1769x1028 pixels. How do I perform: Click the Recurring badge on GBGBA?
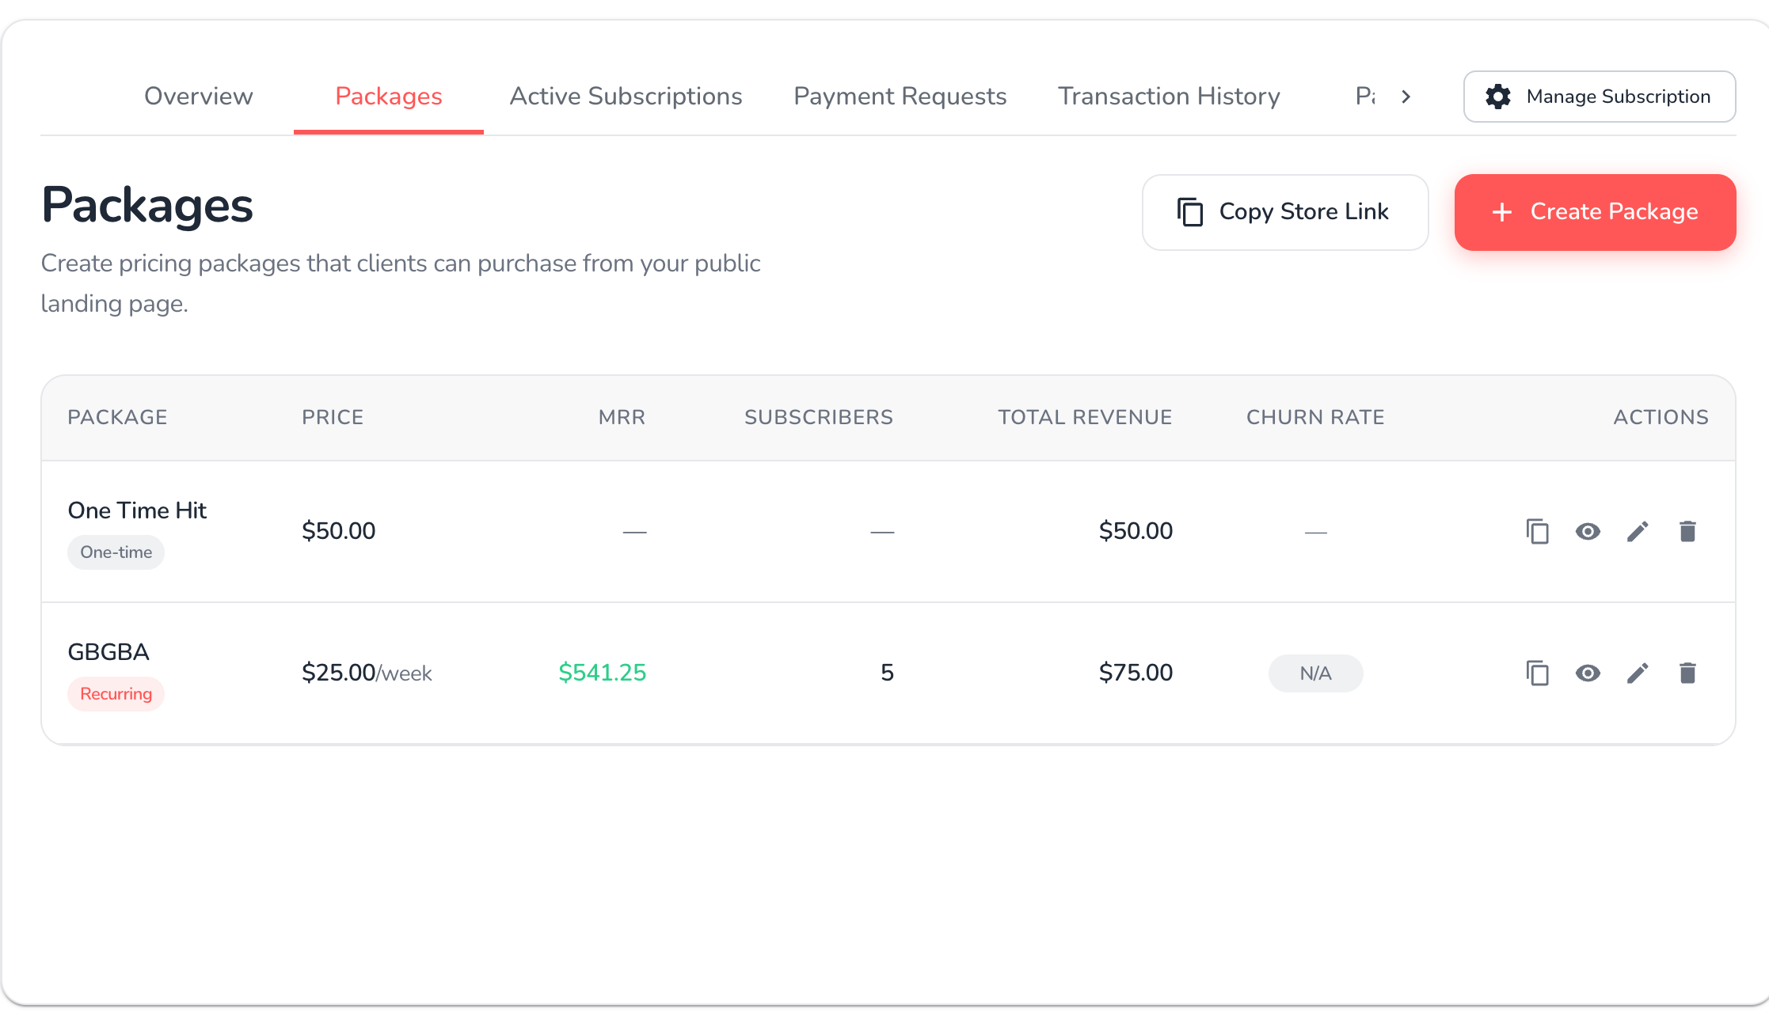116,694
